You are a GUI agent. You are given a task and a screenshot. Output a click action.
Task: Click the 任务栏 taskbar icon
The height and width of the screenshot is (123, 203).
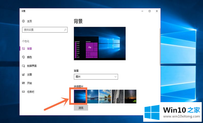tap(23, 92)
